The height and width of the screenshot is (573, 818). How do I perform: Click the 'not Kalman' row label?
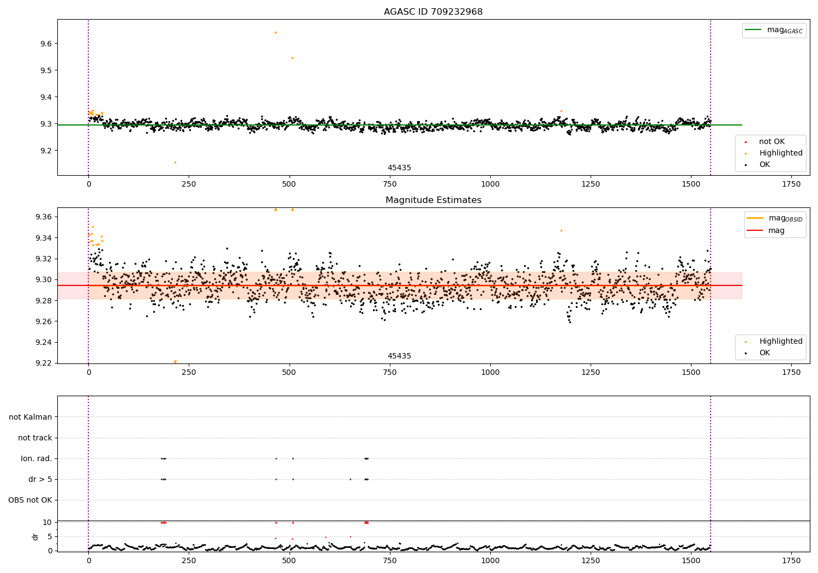[x=31, y=417]
